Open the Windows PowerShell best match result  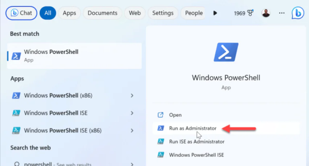(74, 56)
